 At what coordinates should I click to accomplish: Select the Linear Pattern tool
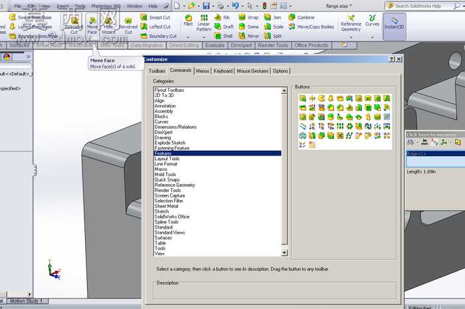tap(204, 23)
